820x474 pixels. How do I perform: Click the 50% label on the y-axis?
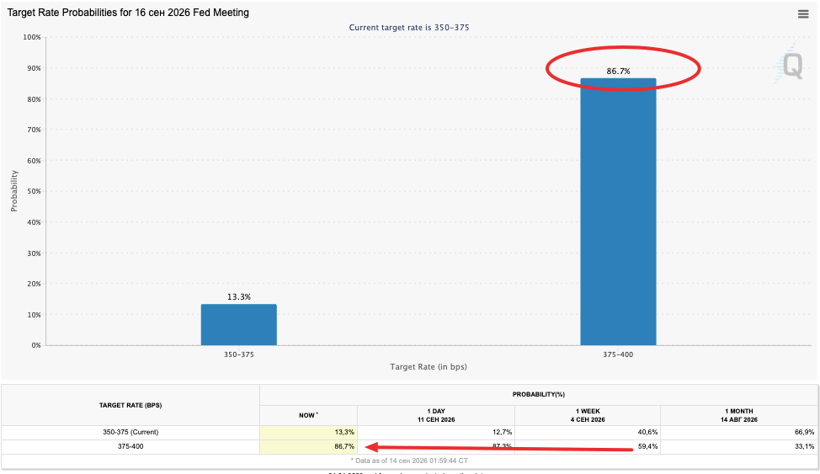coord(34,191)
